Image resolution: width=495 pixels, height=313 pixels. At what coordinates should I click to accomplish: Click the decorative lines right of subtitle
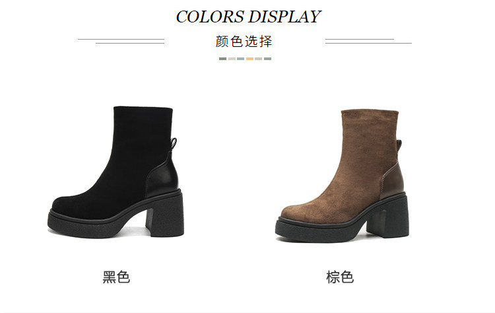click(368, 41)
